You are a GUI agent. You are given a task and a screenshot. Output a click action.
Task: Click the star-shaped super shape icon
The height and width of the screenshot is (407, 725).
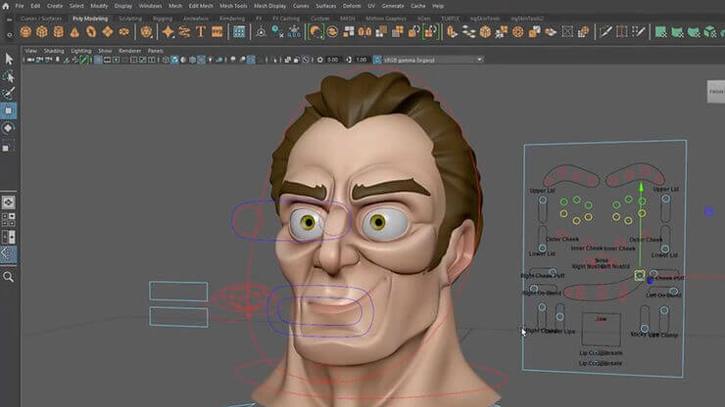pyautogui.click(x=168, y=32)
